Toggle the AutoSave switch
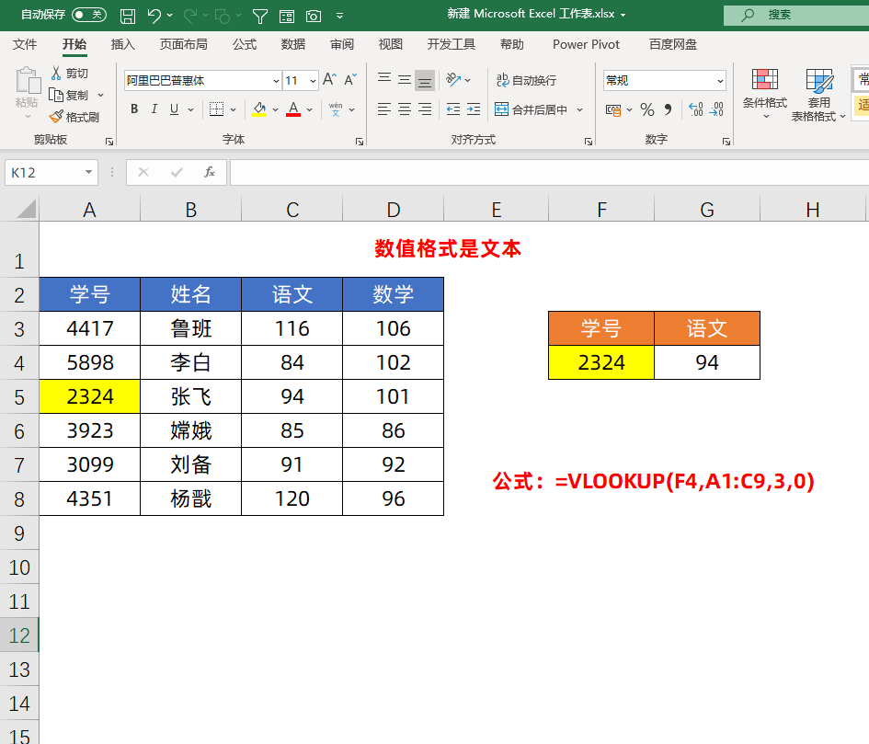Image resolution: width=869 pixels, height=744 pixels. click(x=88, y=15)
